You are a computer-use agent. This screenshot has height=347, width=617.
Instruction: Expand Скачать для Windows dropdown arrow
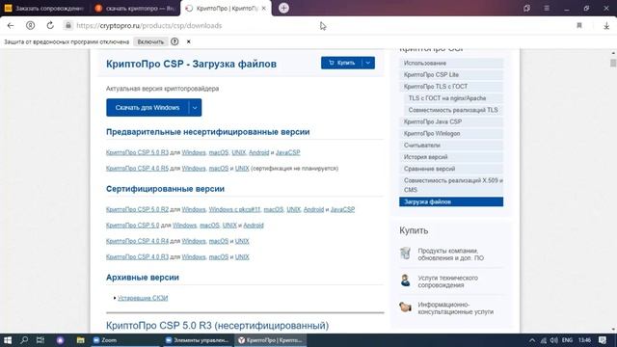tap(195, 107)
